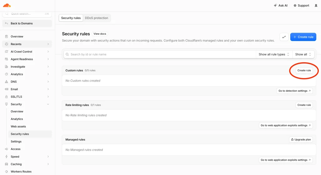This screenshot has height=175, width=321.
Task: Expand the AI Crawl Control chevron
Action: (x=48, y=52)
